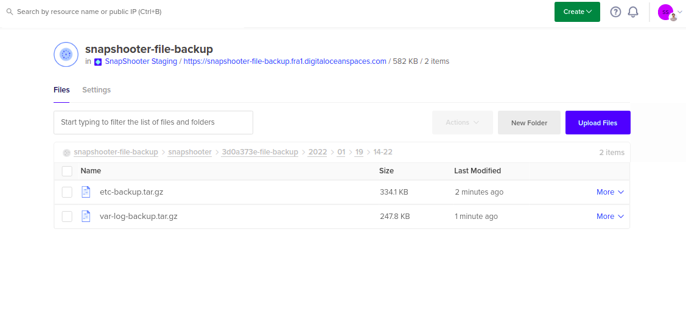Go to the snapshooter breadcrumb folder
686x326 pixels.
(190, 152)
